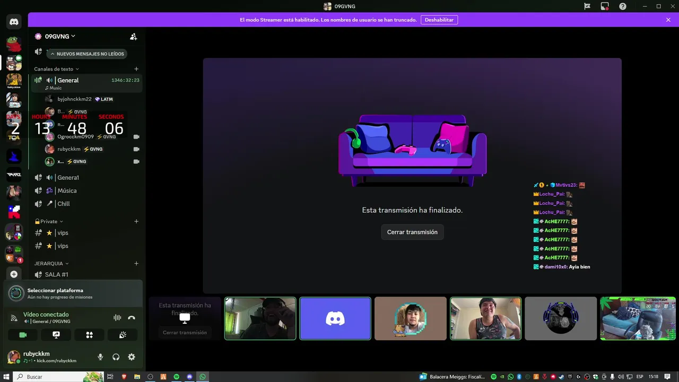Open the Discord taskbar icon
This screenshot has width=679, height=382.
(190, 377)
